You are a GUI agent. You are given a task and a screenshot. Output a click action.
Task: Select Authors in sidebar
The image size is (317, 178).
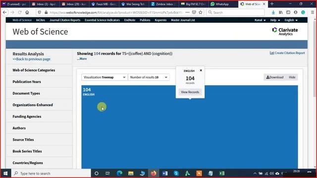pos(19,128)
